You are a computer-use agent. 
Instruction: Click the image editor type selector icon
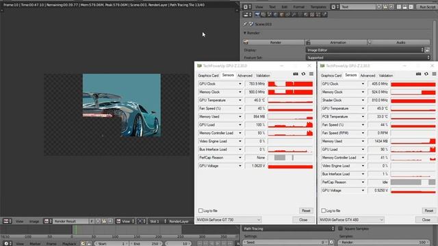click(x=7, y=221)
